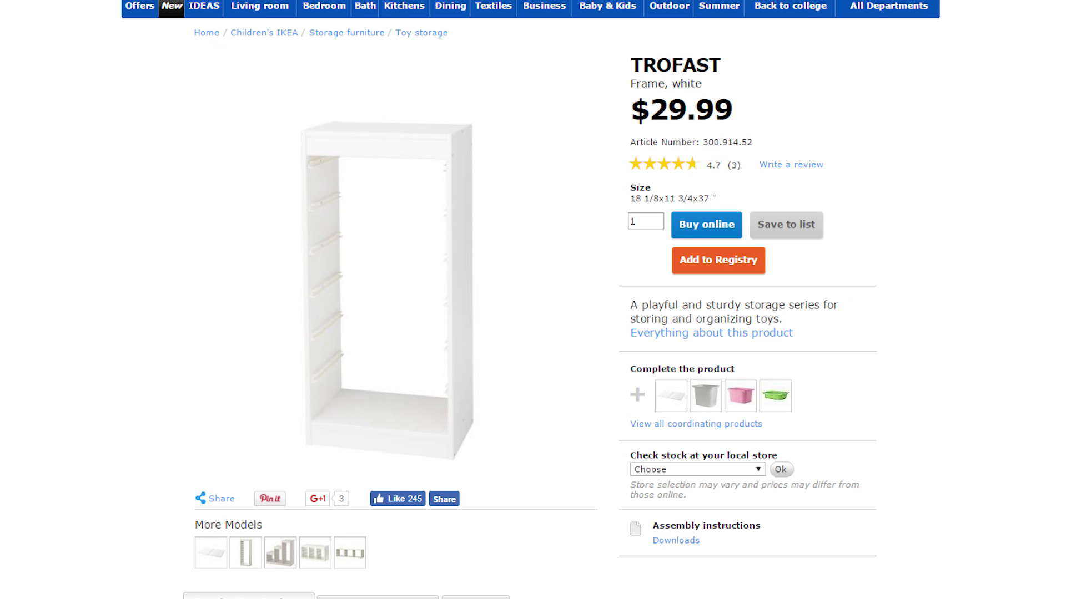Screen dimensions: 1066x599
Task: Select the stair-shaped frame model thumbnail
Action: 280,552
